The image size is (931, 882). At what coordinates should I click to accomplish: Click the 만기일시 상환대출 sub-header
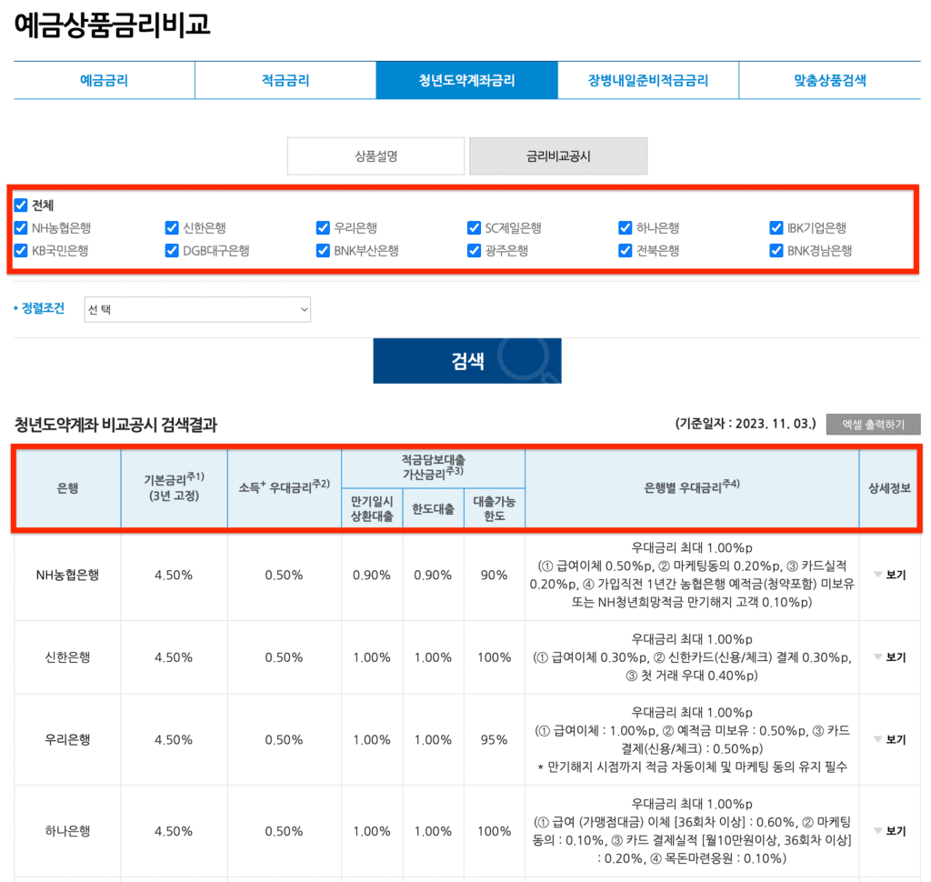pos(372,508)
